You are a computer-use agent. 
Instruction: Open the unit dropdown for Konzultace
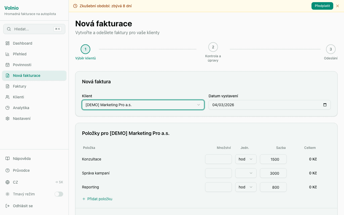246,159
